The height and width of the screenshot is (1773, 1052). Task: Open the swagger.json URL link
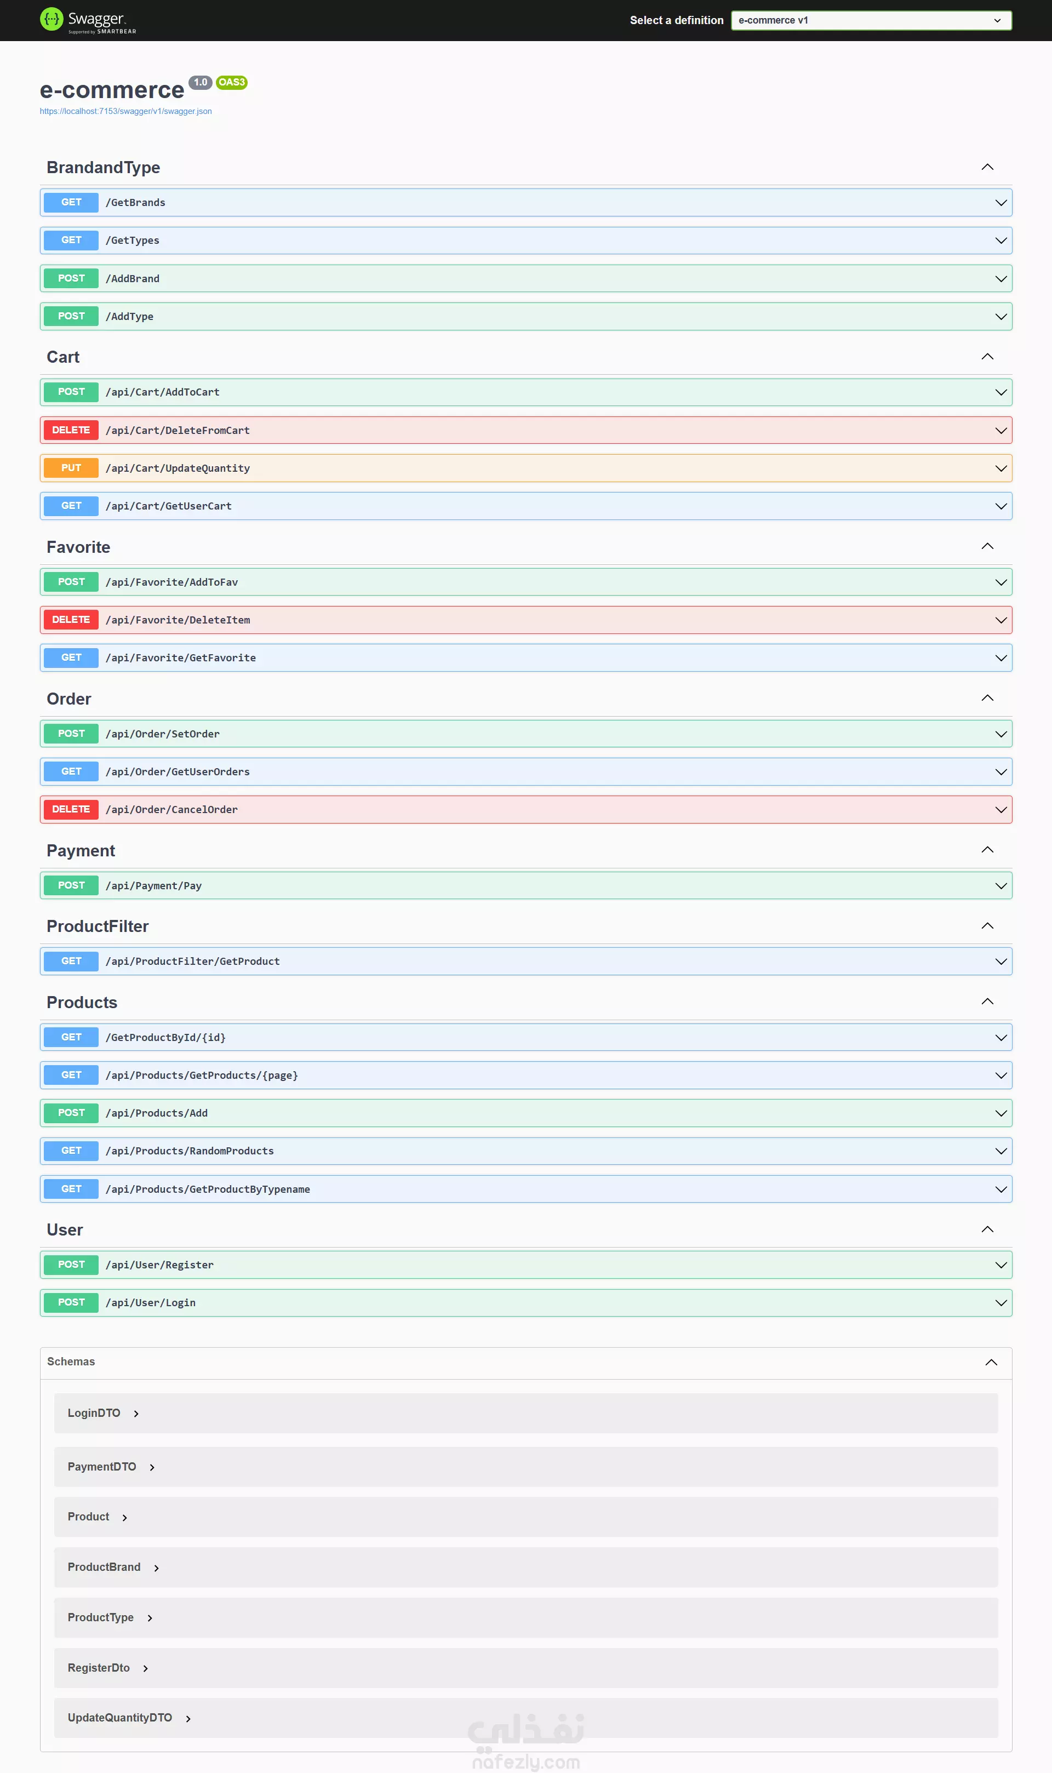125,111
